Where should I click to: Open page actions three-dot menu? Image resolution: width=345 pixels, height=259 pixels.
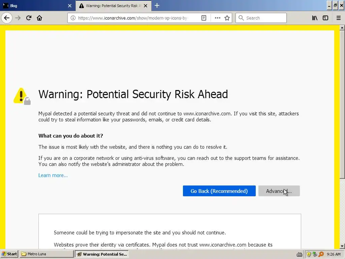tap(217, 18)
